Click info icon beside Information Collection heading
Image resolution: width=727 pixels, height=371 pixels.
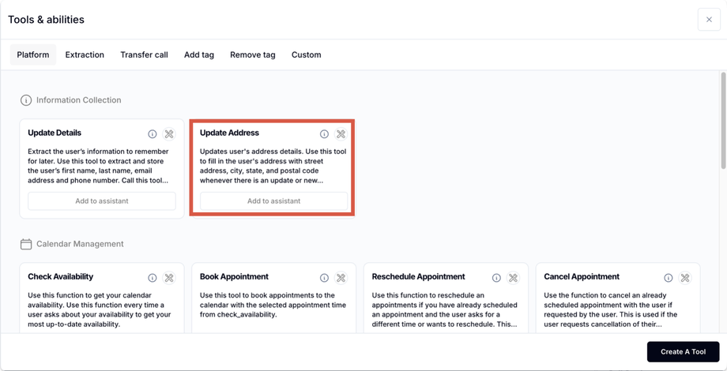pyautogui.click(x=26, y=100)
